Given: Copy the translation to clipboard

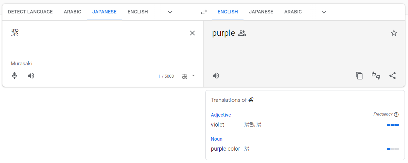Looking at the screenshot, I should (359, 76).
